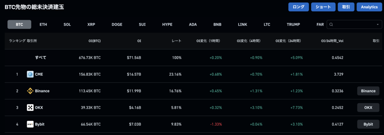Viewport: 384px width, 135px height.
Task: Click the Binance logo icon in table
Action: tap(30, 91)
